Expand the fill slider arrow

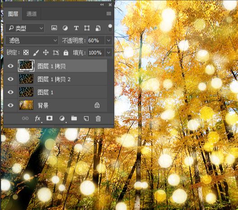click(x=109, y=53)
